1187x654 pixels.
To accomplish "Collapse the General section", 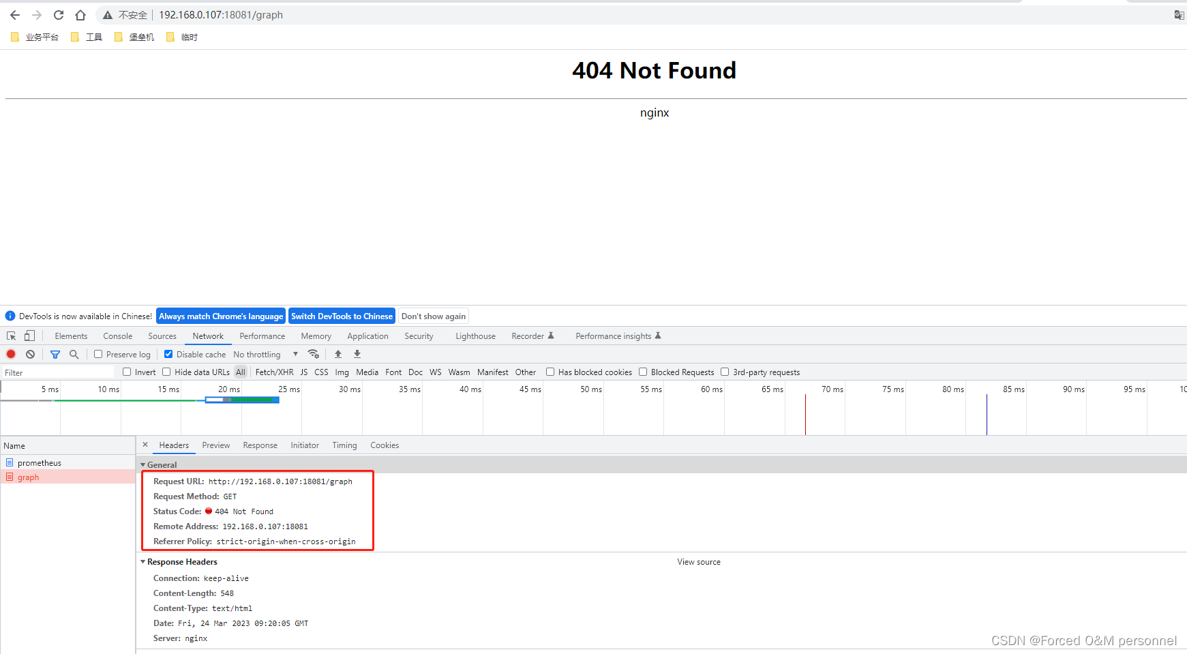I will (x=143, y=465).
